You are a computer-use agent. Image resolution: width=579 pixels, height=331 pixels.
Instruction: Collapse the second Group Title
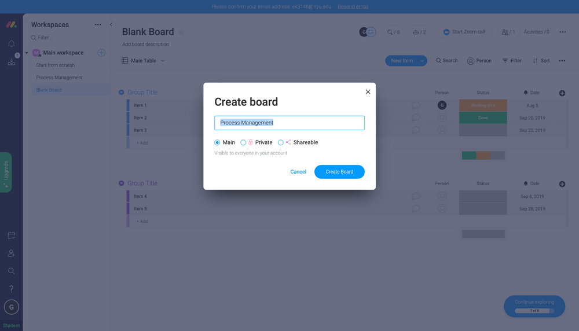pos(121,183)
